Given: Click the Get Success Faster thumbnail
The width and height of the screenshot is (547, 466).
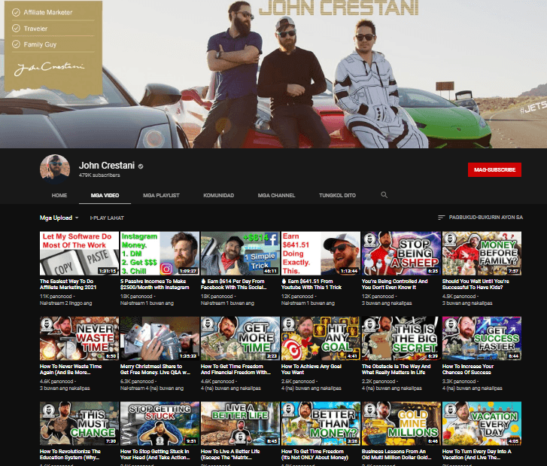Looking at the screenshot, I should (x=482, y=338).
